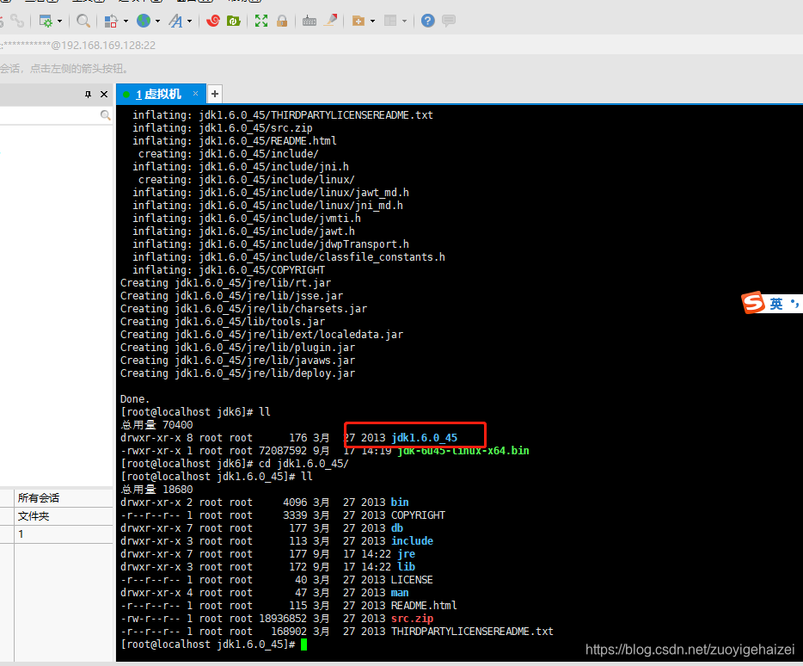803x666 pixels.
Task: Close the 1 虚拟机 tab
Action: [x=196, y=93]
